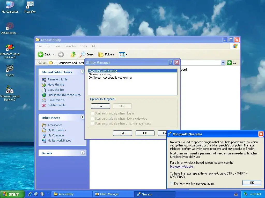Open the File menu
Screen dimensions: 265x198
click(x=40, y=46)
